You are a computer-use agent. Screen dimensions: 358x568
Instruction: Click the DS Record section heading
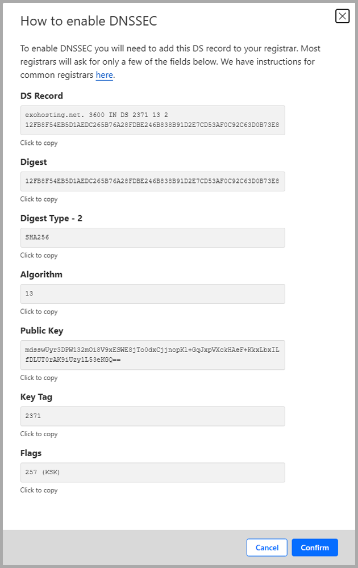point(42,95)
